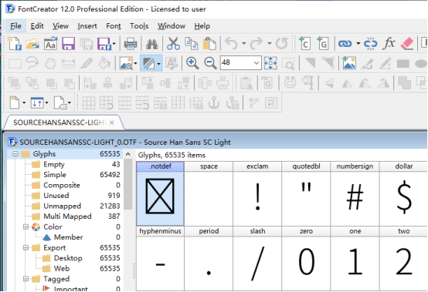This screenshot has width=428, height=292.
Task: Open the Edit menu
Action: pos(37,26)
